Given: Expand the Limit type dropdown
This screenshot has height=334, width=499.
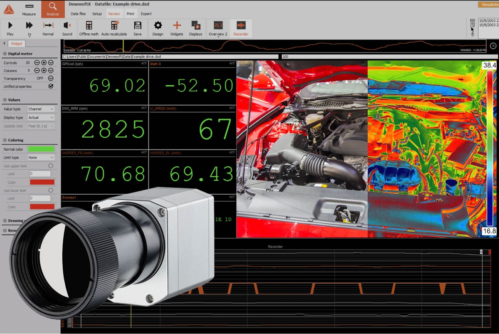Looking at the screenshot, I should point(41,158).
